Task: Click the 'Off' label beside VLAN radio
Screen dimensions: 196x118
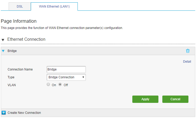Action: (66, 85)
